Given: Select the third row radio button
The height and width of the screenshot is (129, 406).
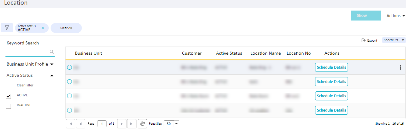Looking at the screenshot, I should 70,96.
